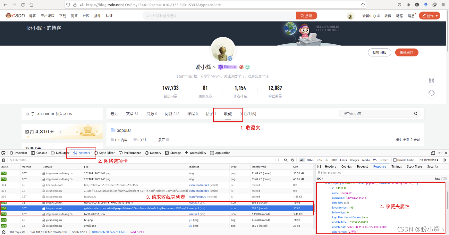Click the popular folder icon
Image resolution: width=449 pixels, height=235 pixels.
tap(113, 130)
